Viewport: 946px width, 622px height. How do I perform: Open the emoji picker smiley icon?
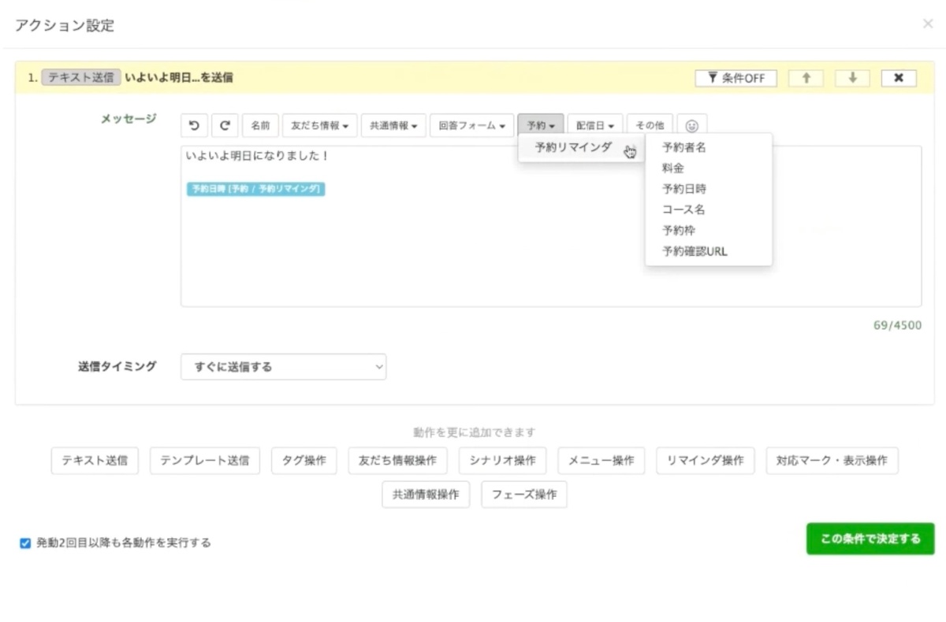pyautogui.click(x=691, y=125)
